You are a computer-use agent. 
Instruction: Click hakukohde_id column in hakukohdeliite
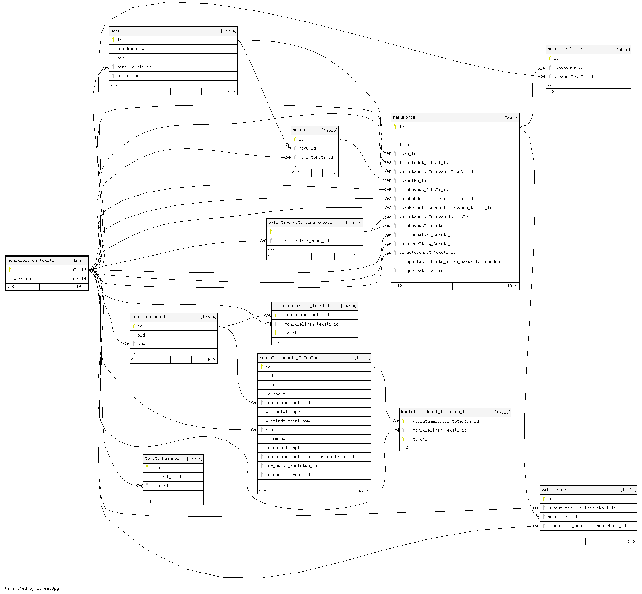[588, 67]
